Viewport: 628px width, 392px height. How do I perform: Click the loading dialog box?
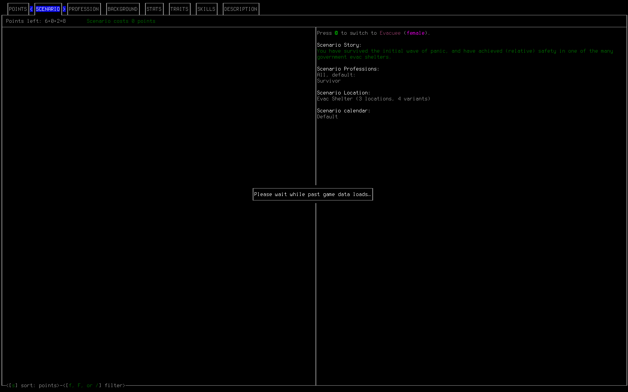coord(313,194)
